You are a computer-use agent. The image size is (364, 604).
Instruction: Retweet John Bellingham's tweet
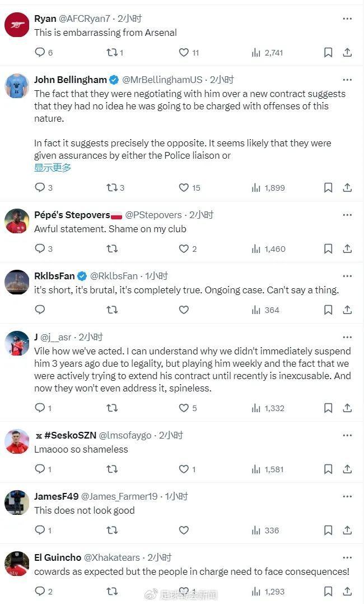[112, 187]
